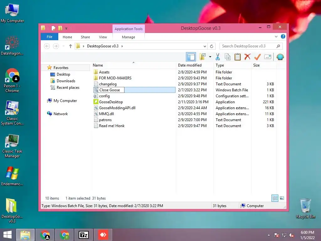Expand the address bar history dropdown
Viewport: 321px width, 241px height.
[205, 46]
